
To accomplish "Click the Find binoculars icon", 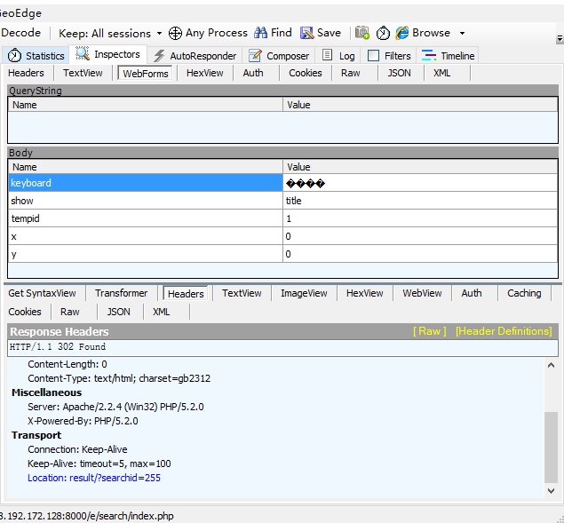I will pos(260,33).
